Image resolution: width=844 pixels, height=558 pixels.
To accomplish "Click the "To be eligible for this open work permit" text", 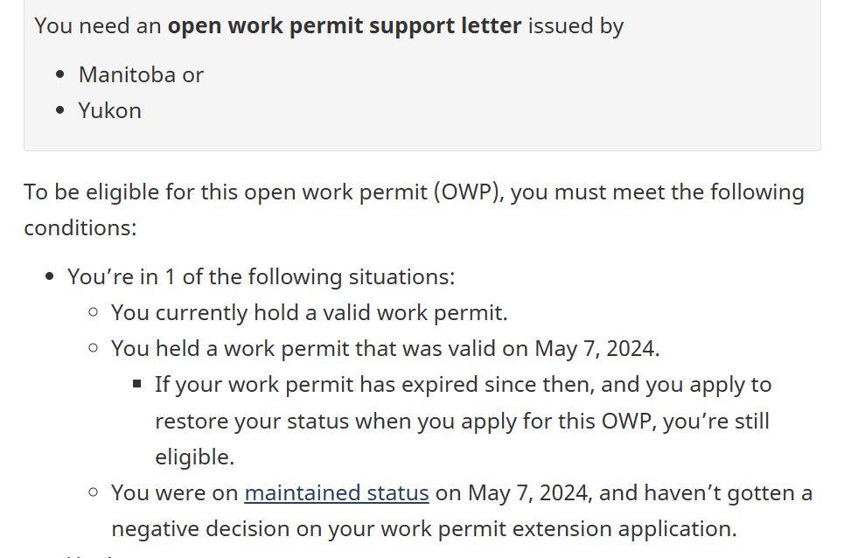I will 227,192.
